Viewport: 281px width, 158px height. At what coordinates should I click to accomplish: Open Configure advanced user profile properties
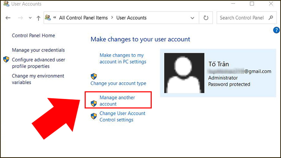point(39,63)
